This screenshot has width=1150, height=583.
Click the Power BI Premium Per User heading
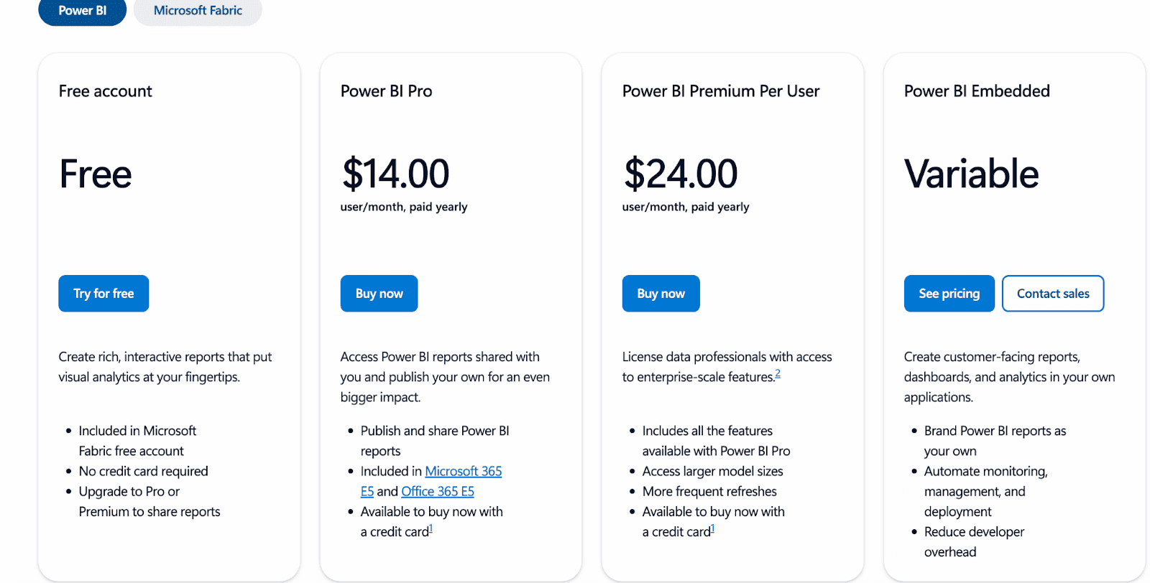(x=719, y=90)
